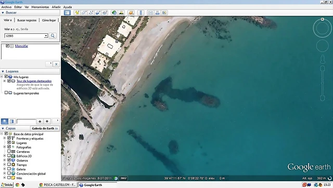Click the pan joystick ring below the compass
This screenshot has height=188, width=333.
[x=323, y=46]
